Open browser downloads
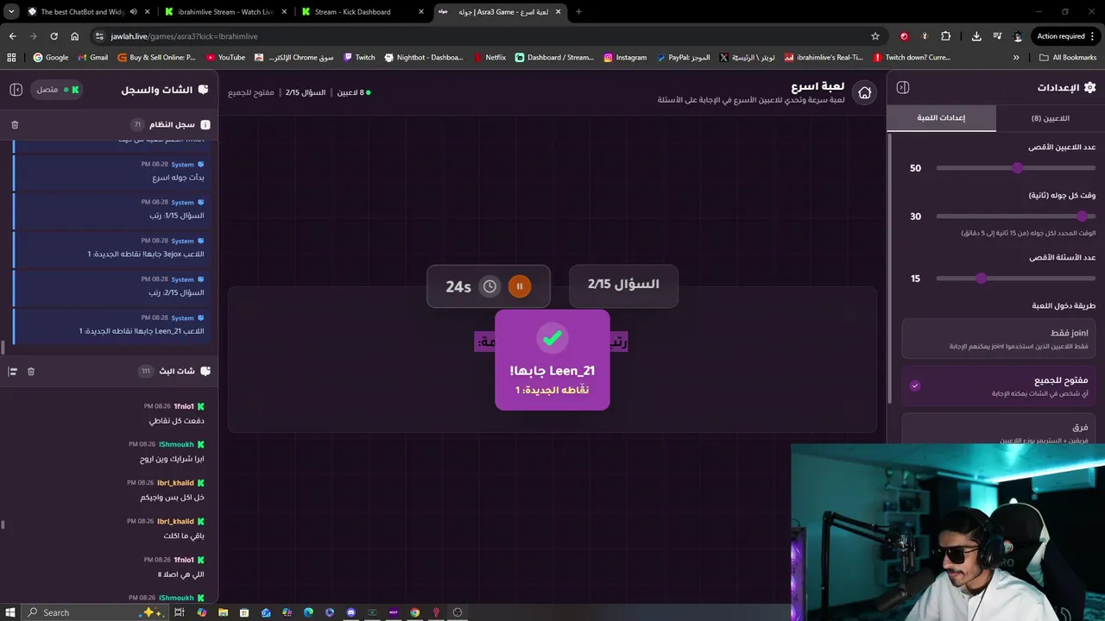The image size is (1105, 621). pyautogui.click(x=976, y=36)
